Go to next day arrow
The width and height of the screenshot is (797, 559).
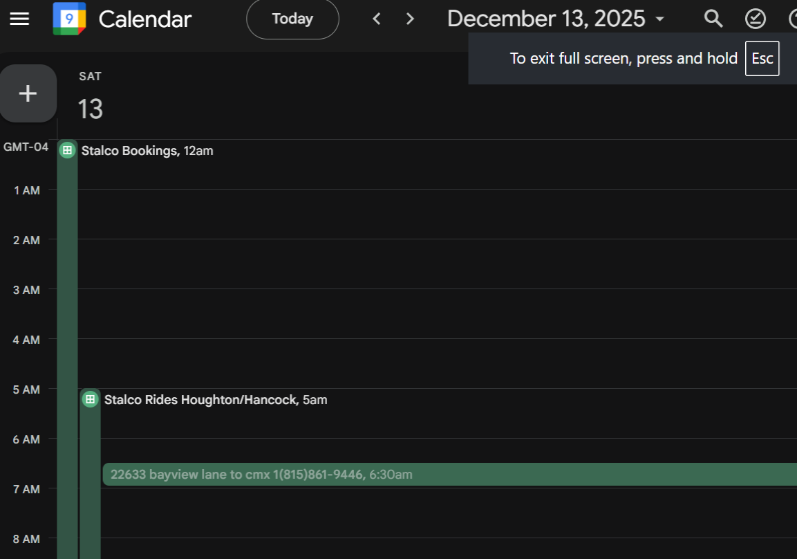coord(410,19)
